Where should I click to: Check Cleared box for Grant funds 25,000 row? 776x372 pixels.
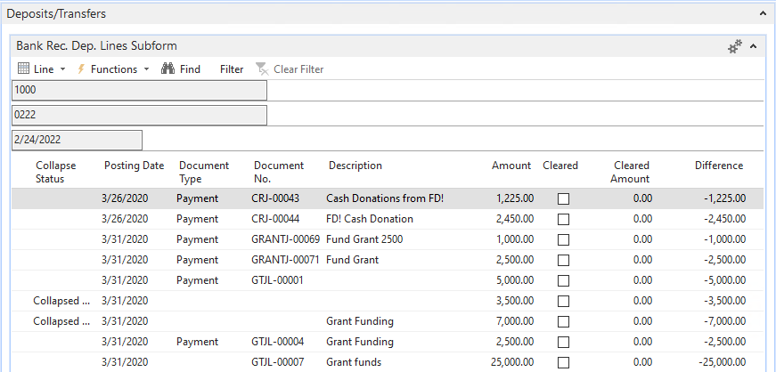tap(563, 362)
